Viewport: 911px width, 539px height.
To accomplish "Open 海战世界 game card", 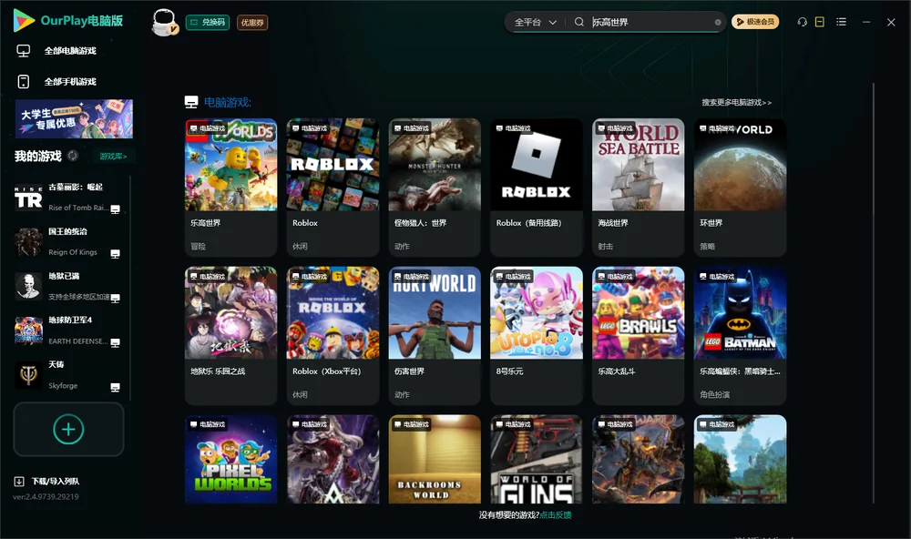I will click(x=638, y=188).
